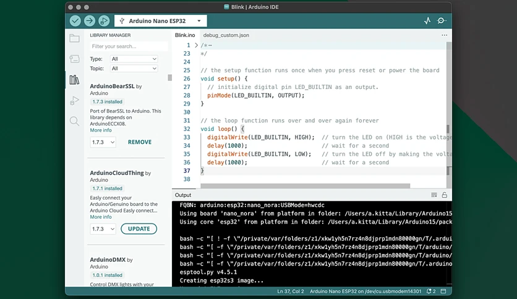Open the notifications indicator in status bar

(x=431, y=292)
